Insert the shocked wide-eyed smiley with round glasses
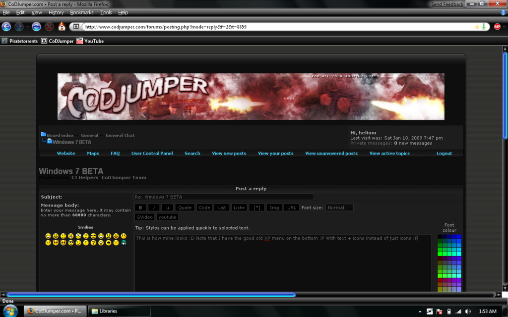508x317 pixels. [78, 236]
